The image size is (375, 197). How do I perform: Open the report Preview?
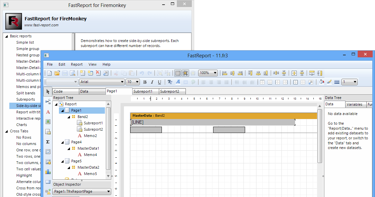(72, 73)
